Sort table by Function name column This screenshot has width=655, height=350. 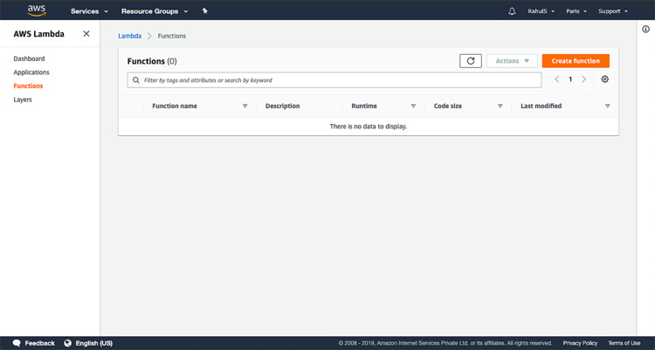(x=175, y=106)
